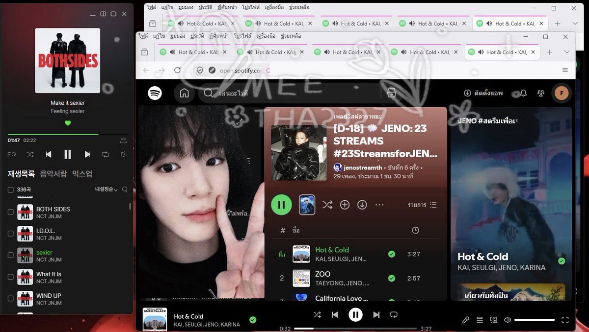Open the connect to a device icon

coord(493,320)
